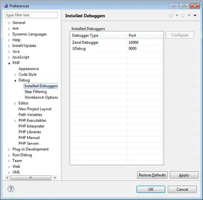Dismiss dialog with Cancel button
The height and width of the screenshot is (200, 203).
[182, 189]
